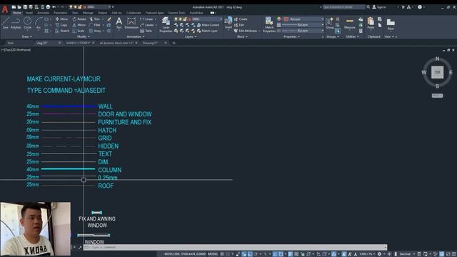Click Edit Attributes button
Screen dimensions: 457x257
pos(246,31)
